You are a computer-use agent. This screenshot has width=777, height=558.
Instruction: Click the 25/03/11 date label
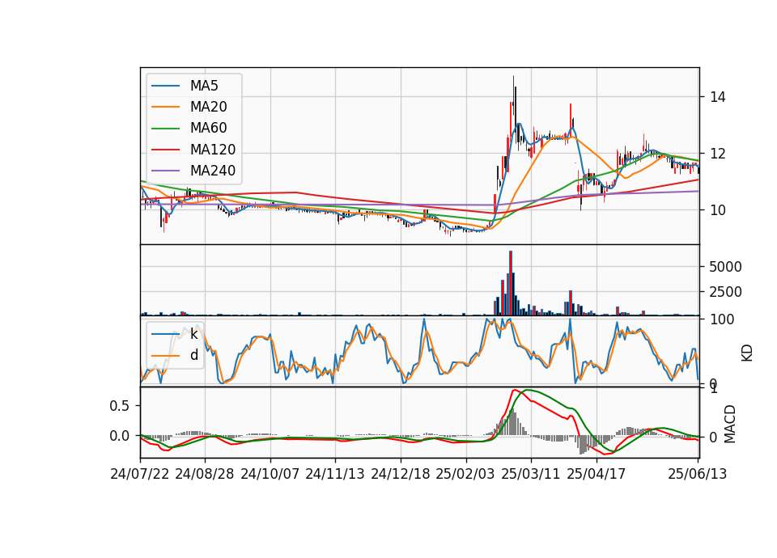(x=531, y=474)
